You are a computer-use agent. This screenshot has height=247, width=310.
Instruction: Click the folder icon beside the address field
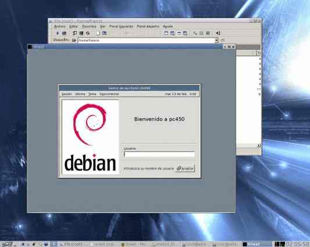click(74, 40)
